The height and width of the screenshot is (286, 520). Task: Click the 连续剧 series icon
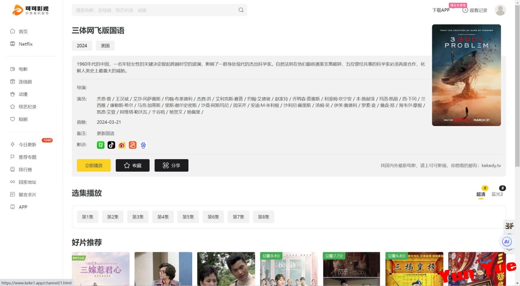click(x=13, y=82)
